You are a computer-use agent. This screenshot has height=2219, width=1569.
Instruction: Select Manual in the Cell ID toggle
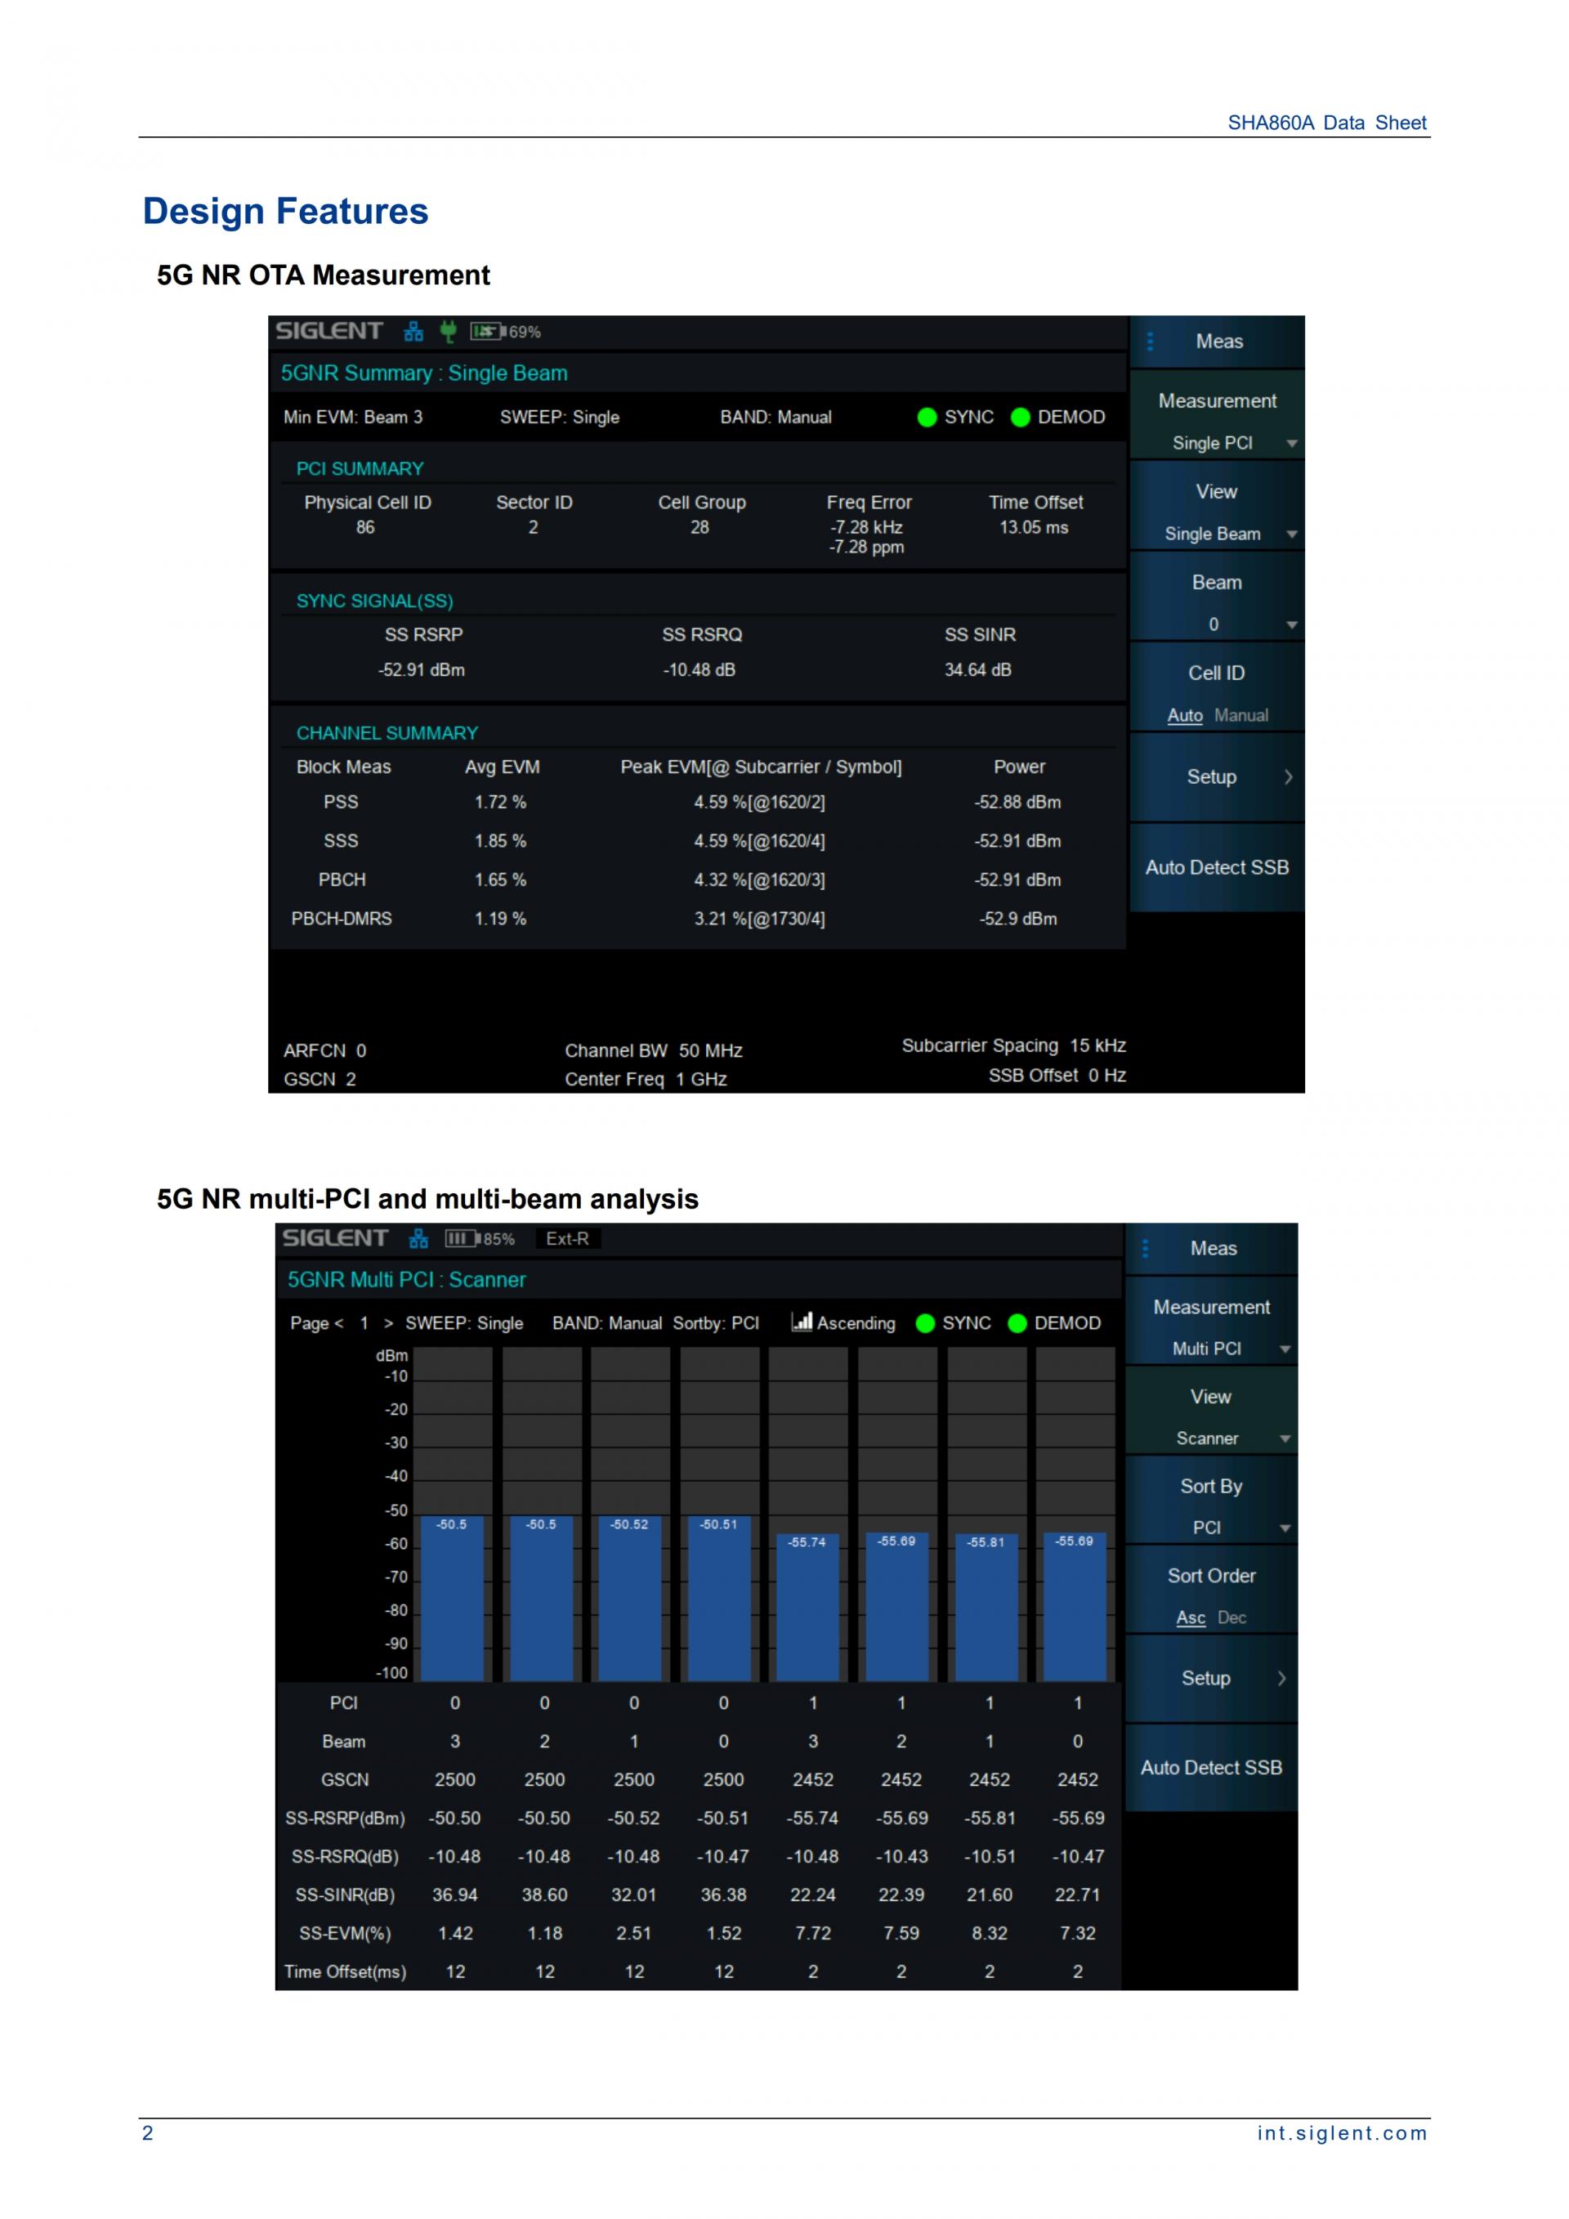point(1240,715)
